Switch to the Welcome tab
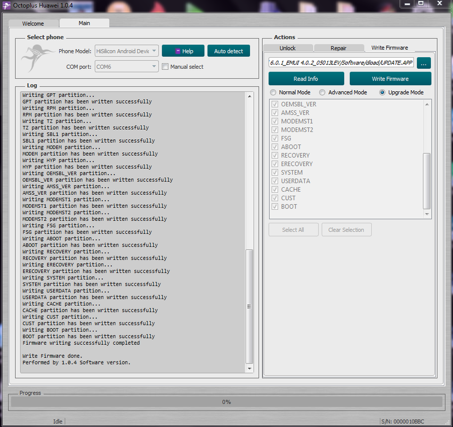This screenshot has width=453, height=427. pyautogui.click(x=33, y=23)
